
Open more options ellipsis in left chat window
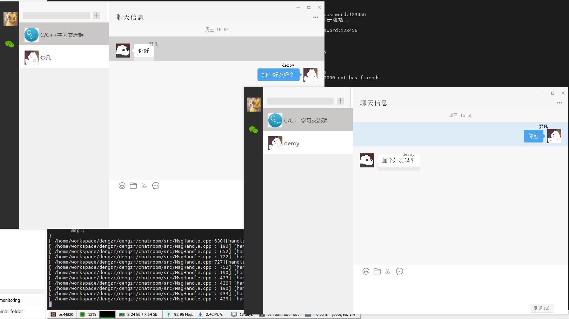(x=316, y=17)
